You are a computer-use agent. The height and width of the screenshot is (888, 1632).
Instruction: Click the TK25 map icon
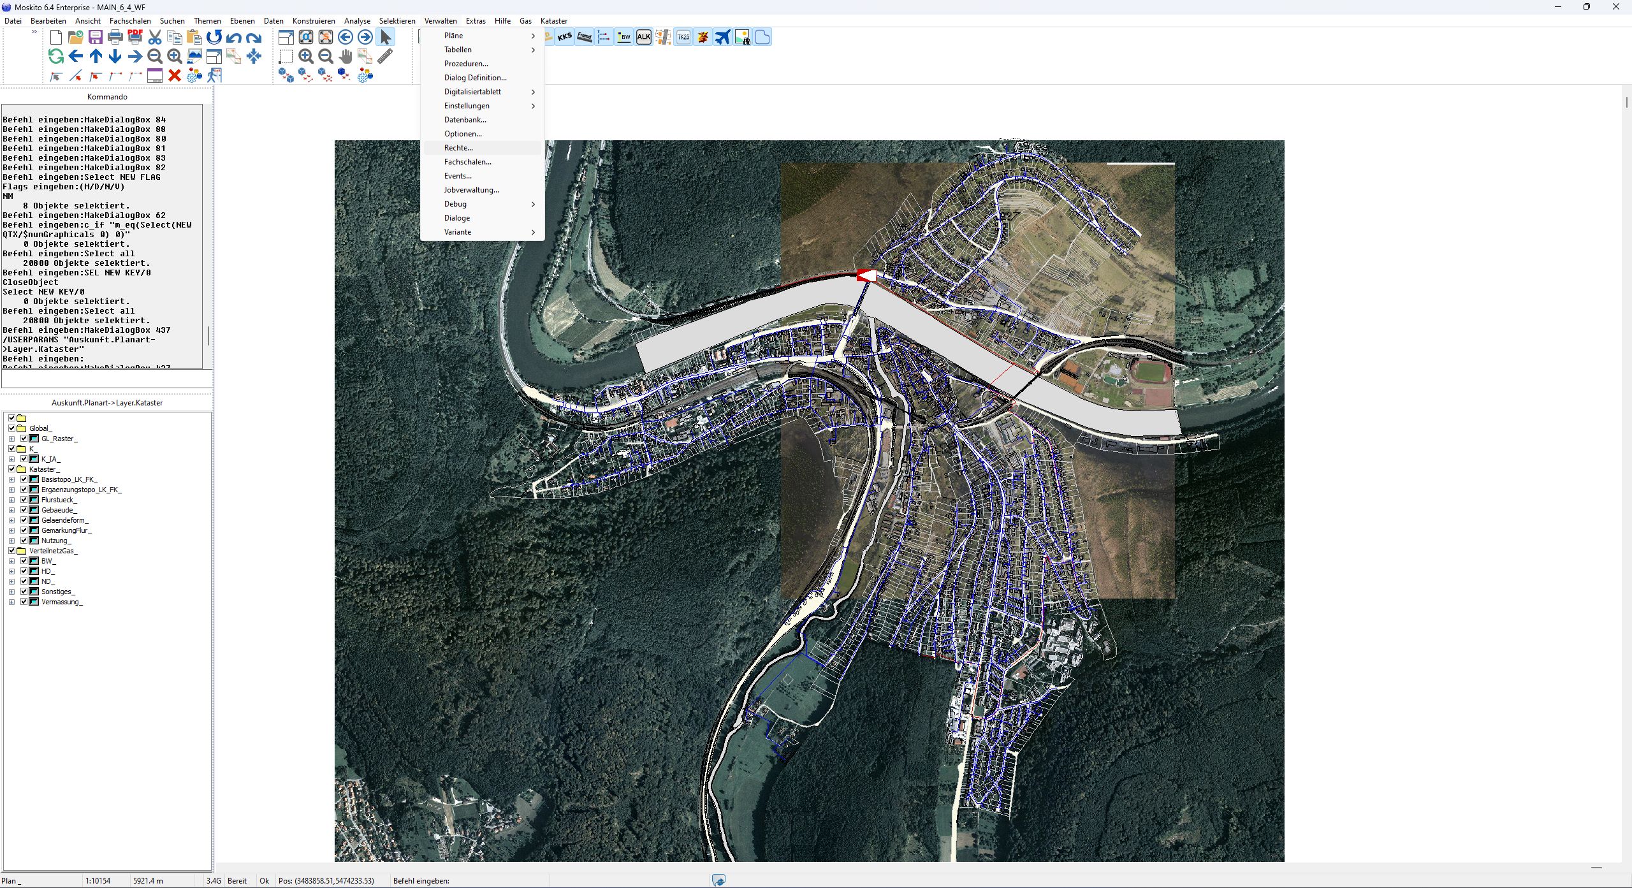683,37
